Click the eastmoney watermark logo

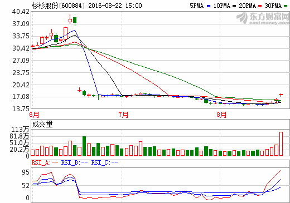click(263, 18)
